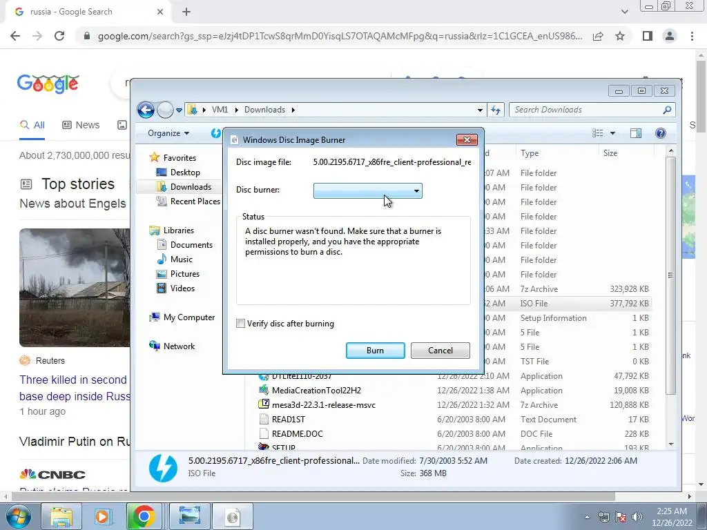Open the Three killed in second headline link
This screenshot has height=530, width=707.
coord(75,388)
